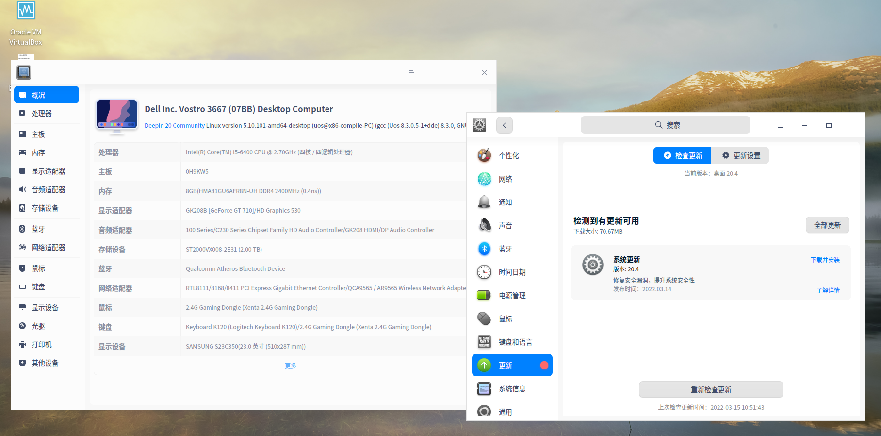The height and width of the screenshot is (436, 881).
Task: Select 其他设备 other devices icon
Action: click(22, 363)
